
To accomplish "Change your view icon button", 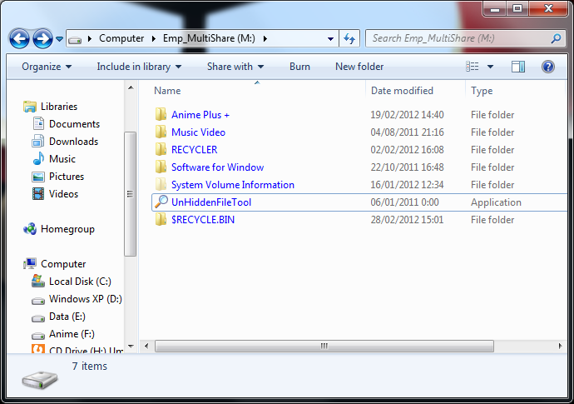I will [473, 67].
